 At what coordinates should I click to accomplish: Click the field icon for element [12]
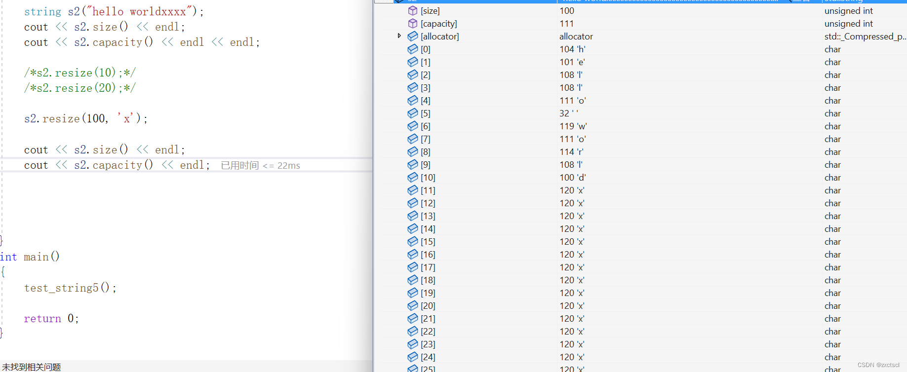pos(413,203)
